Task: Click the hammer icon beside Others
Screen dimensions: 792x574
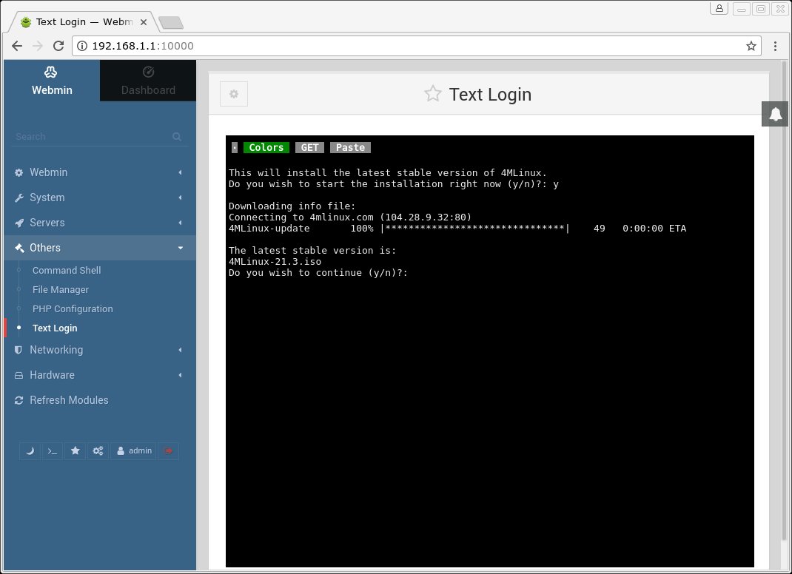Action: coord(19,248)
